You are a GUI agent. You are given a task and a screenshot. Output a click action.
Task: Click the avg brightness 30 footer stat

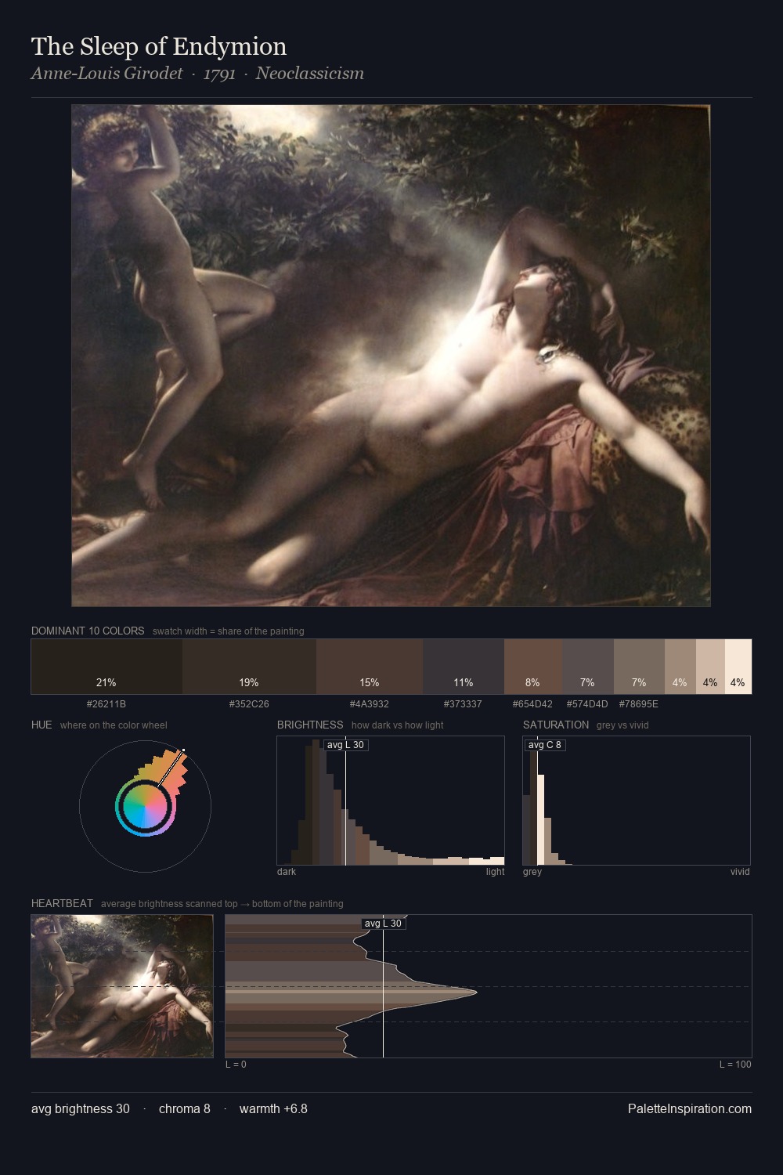pyautogui.click(x=81, y=1109)
